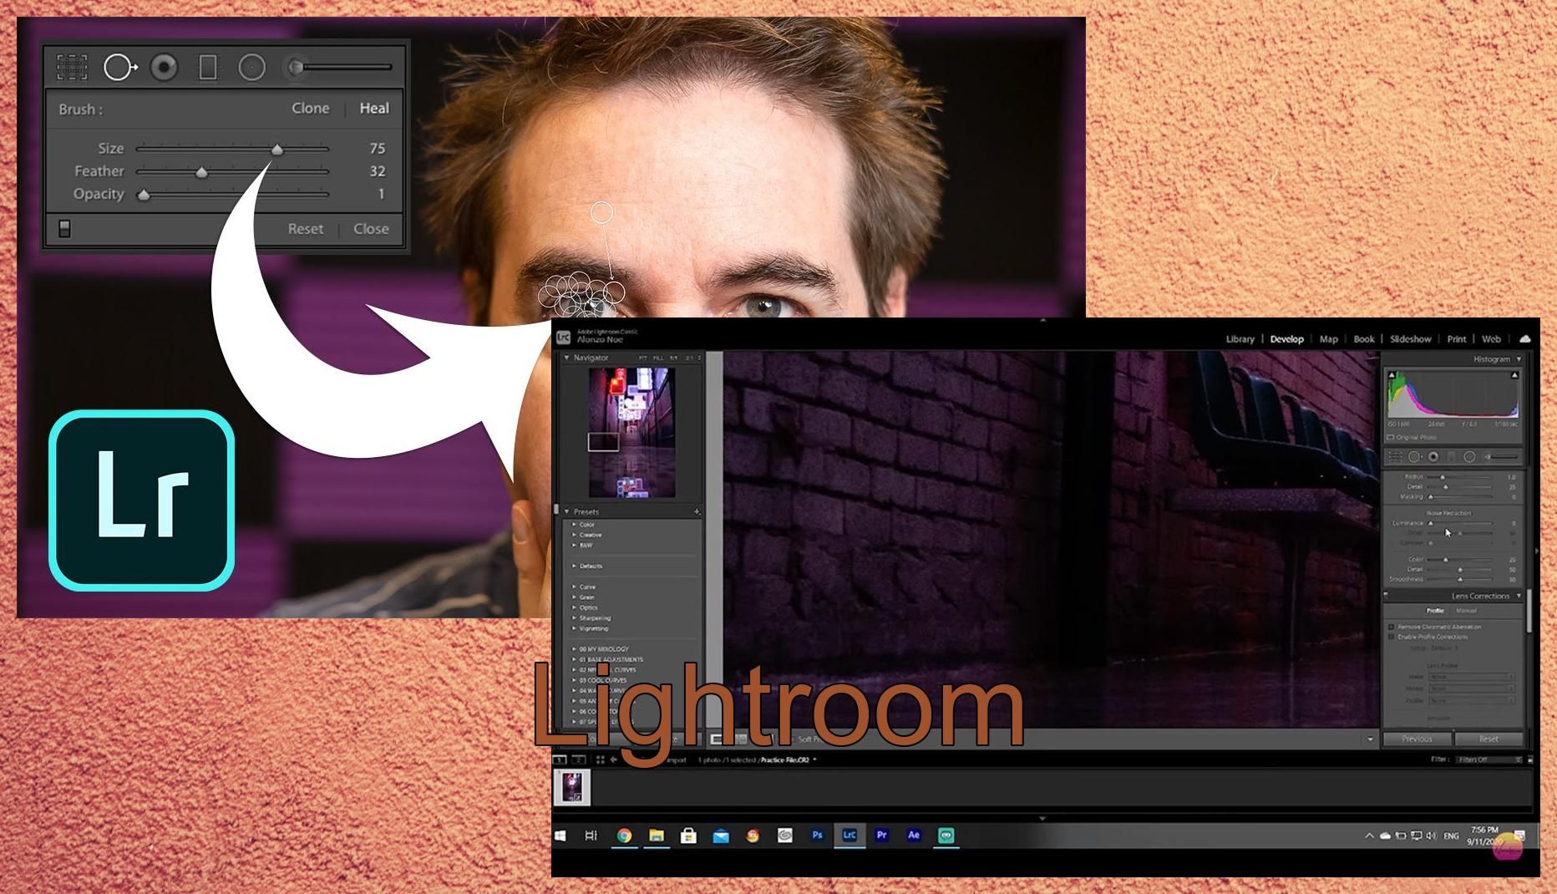Open the Print module

[x=1456, y=339]
